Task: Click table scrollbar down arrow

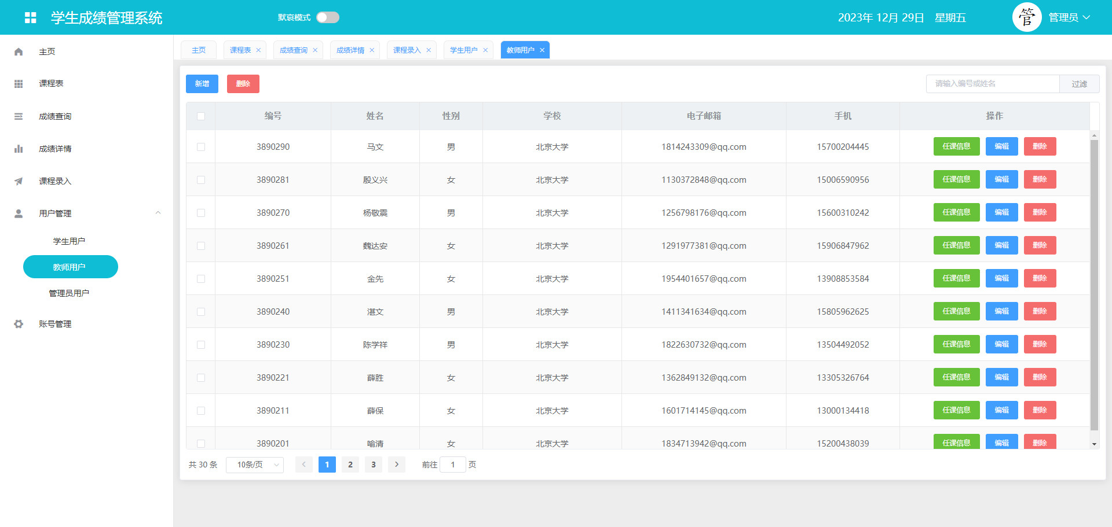Action: 1094,444
